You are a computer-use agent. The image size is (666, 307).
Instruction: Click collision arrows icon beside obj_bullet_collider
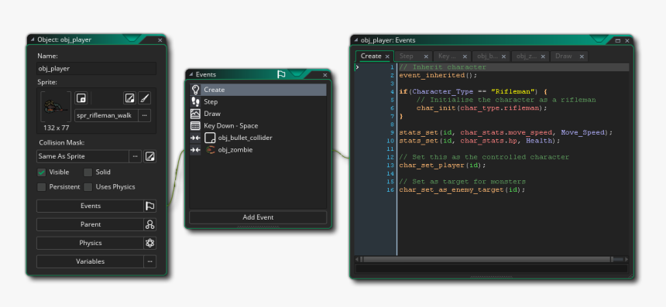[195, 138]
